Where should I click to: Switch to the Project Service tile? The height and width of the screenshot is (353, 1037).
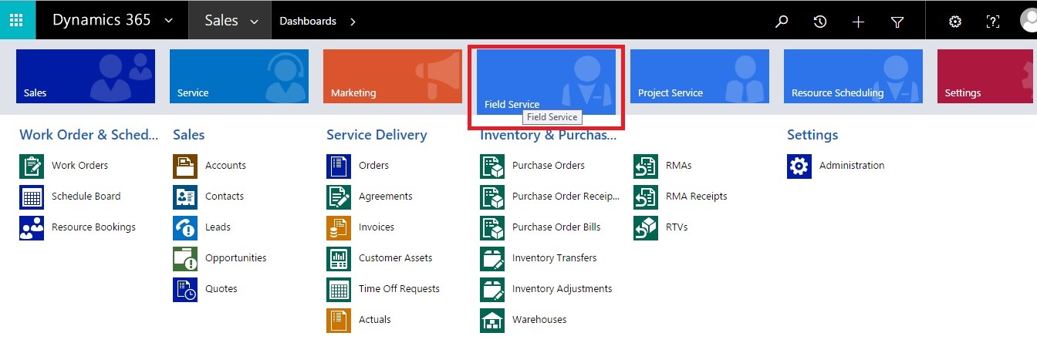699,76
